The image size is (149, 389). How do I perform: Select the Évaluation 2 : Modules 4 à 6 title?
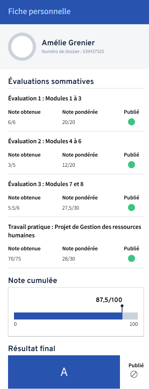pyautogui.click(x=45, y=141)
